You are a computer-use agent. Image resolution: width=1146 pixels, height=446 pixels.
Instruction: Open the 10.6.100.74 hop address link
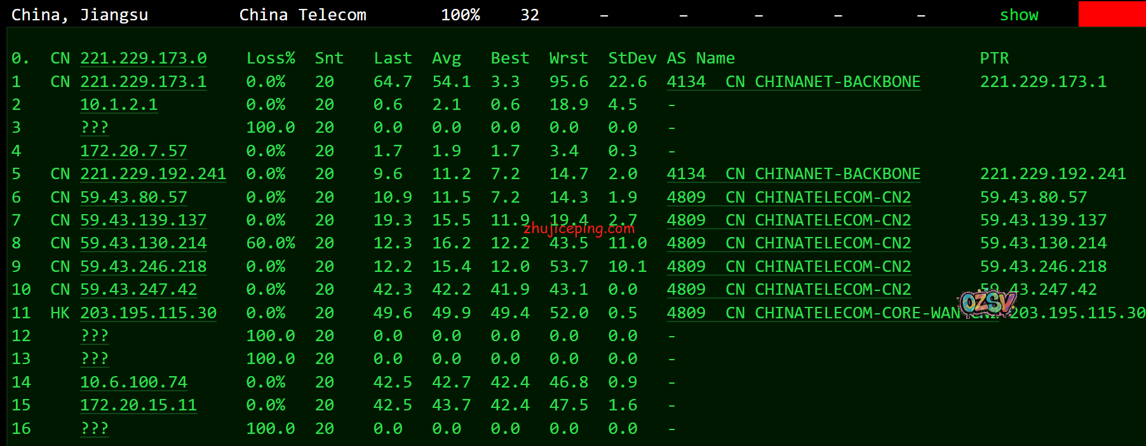coord(133,382)
